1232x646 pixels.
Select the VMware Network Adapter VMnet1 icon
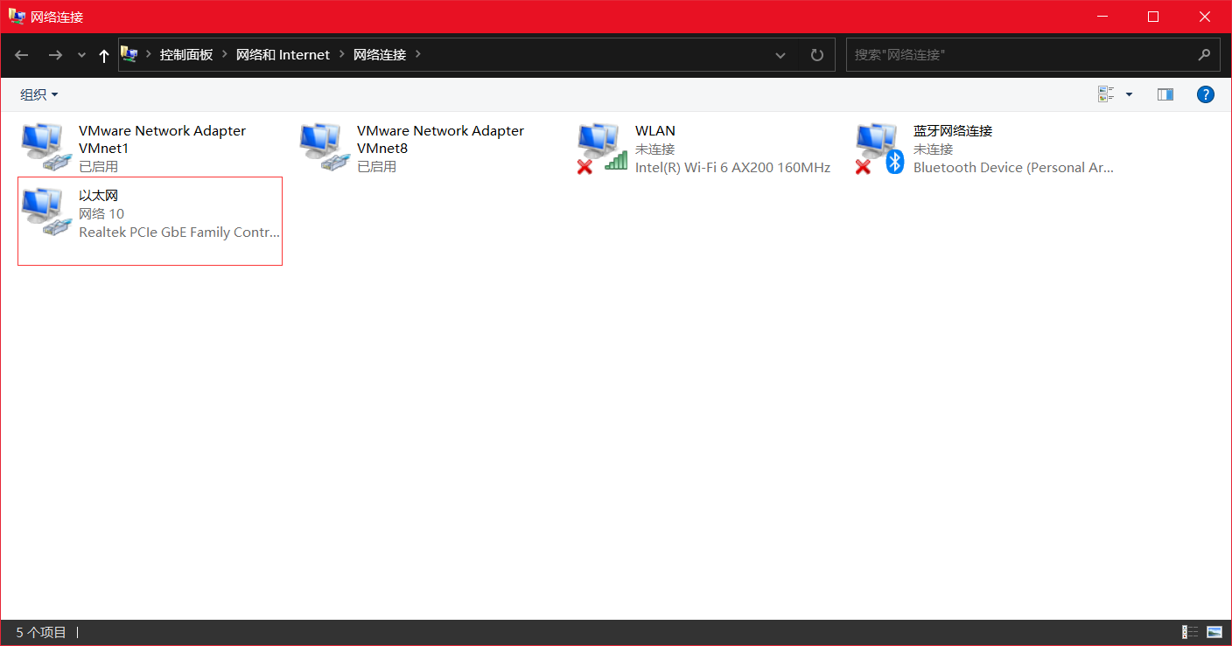pos(45,147)
